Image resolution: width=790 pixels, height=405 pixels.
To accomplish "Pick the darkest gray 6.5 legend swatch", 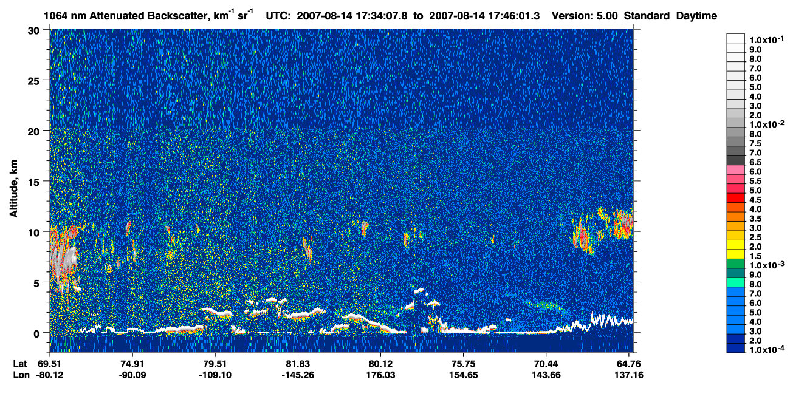I will click(735, 160).
